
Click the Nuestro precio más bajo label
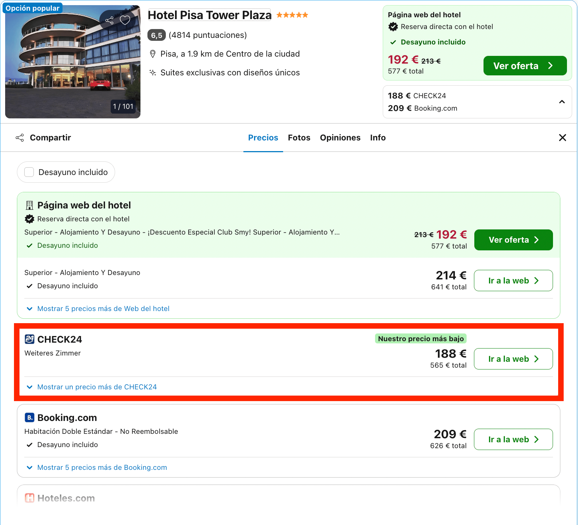click(x=421, y=339)
